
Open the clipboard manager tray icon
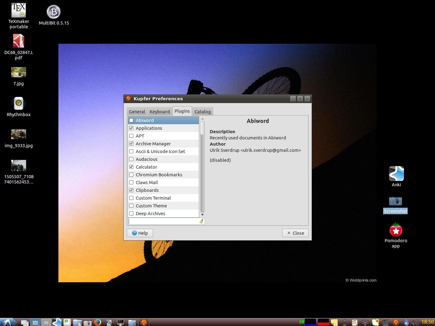[355, 323]
